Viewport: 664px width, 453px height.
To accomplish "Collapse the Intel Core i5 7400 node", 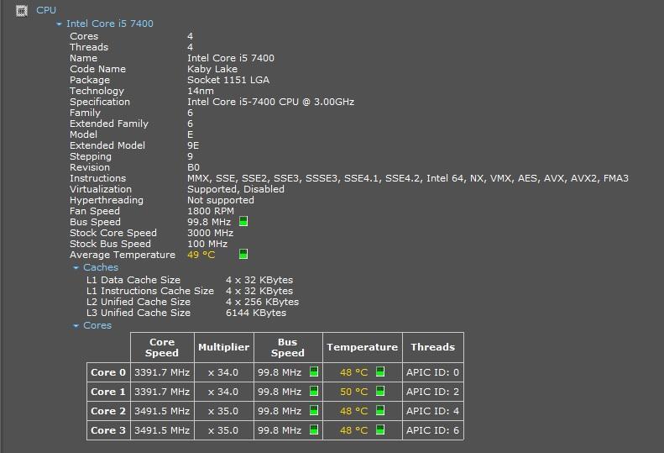I will [59, 24].
